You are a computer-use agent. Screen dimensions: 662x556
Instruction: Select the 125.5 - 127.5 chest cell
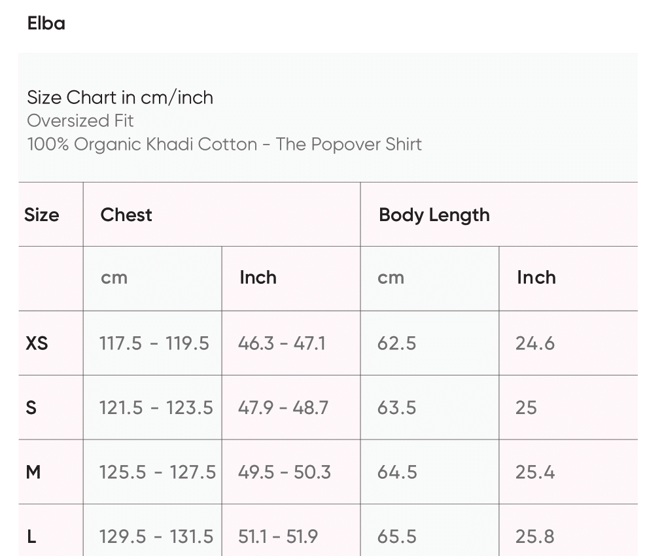(x=157, y=472)
